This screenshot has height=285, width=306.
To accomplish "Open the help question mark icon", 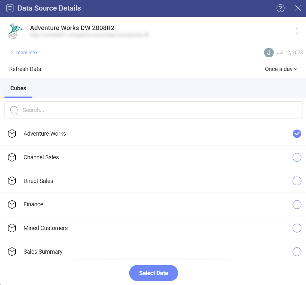I will 280,8.
